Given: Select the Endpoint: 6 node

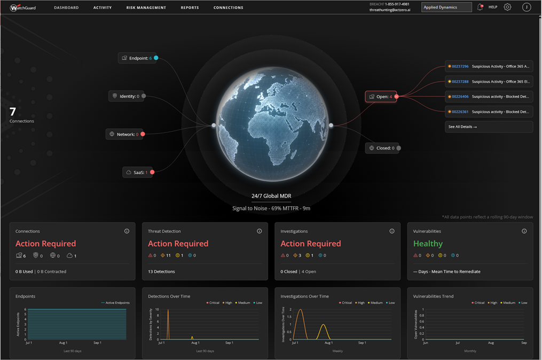Looking at the screenshot, I should pos(138,58).
